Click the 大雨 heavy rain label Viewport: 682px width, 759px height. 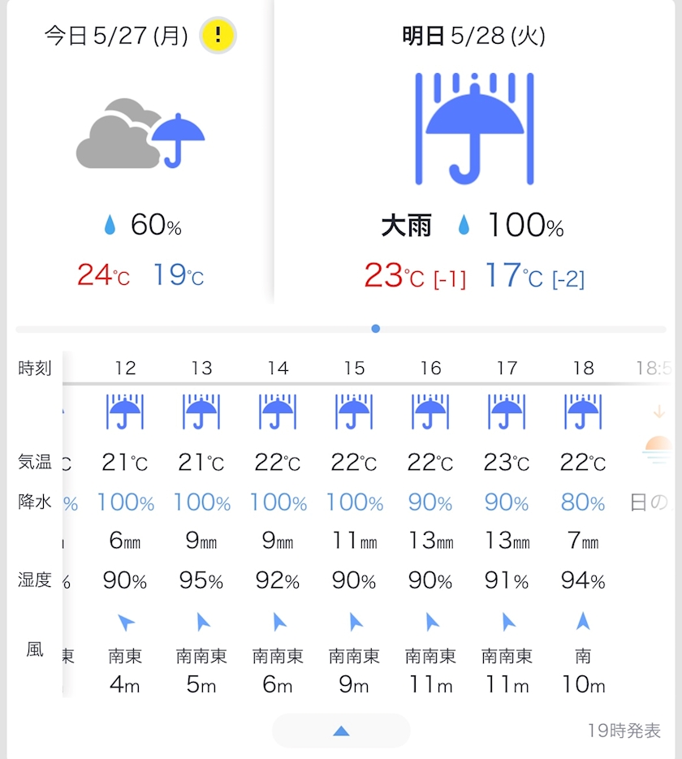[406, 226]
